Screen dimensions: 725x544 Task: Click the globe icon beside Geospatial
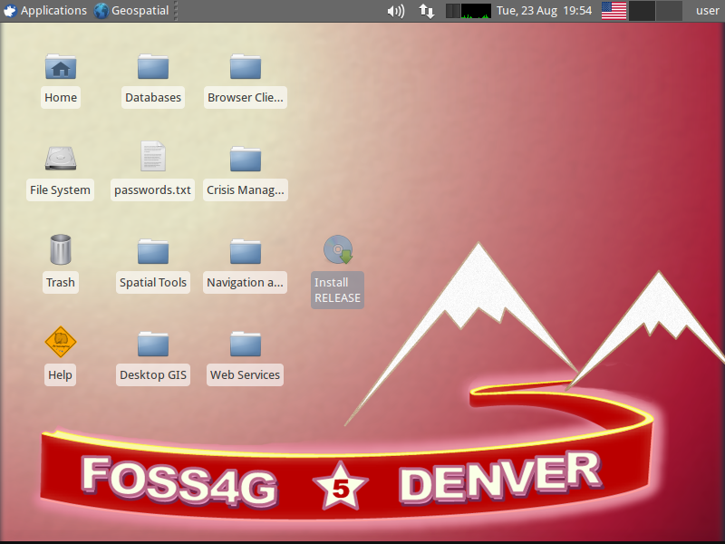click(x=101, y=11)
